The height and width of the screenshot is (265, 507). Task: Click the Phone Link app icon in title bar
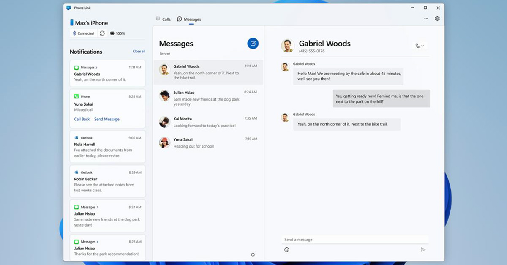click(x=68, y=8)
